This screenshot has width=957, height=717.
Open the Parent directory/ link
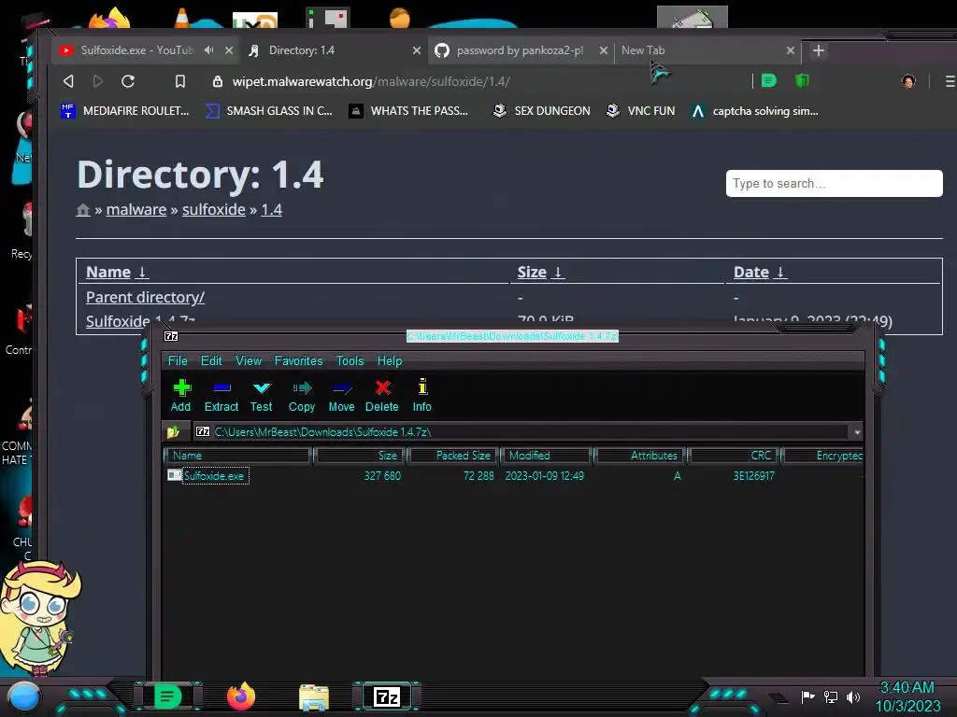click(x=145, y=297)
